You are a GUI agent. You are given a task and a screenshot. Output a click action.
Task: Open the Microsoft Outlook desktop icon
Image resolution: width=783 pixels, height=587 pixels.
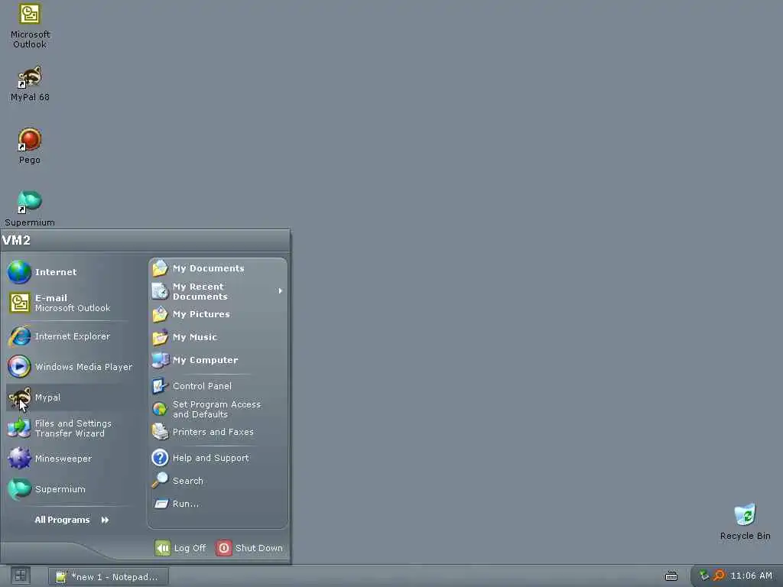(x=30, y=25)
